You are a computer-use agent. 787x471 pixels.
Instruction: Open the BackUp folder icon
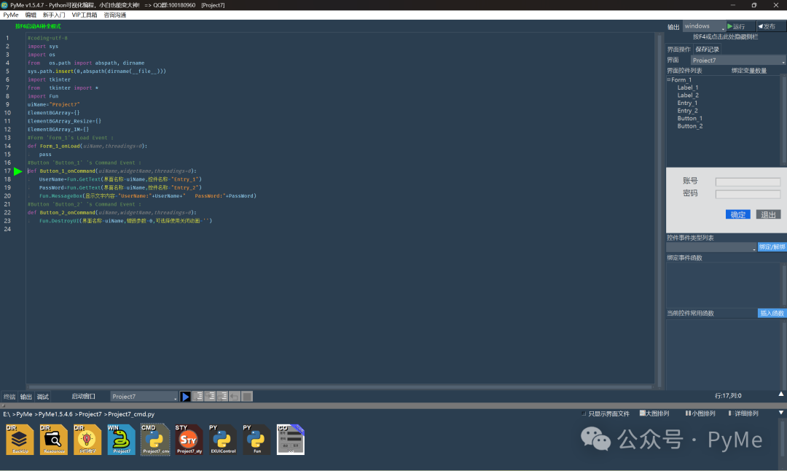tap(20, 440)
